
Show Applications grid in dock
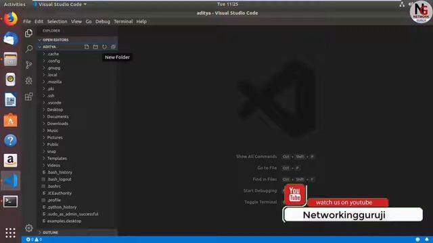pos(11,232)
